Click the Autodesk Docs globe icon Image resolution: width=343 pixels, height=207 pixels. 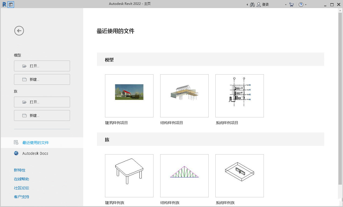pyautogui.click(x=16, y=153)
